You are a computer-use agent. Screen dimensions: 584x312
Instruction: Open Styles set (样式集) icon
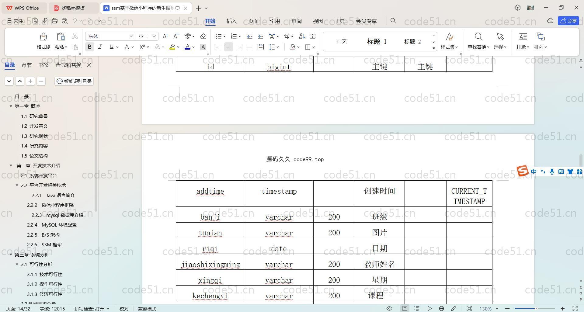coord(449,37)
